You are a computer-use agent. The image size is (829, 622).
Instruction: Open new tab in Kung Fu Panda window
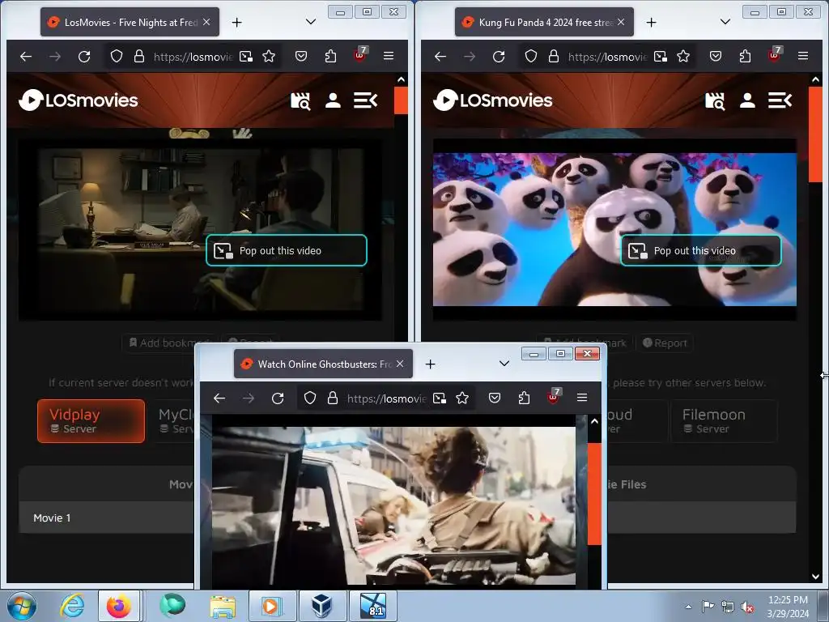point(652,22)
